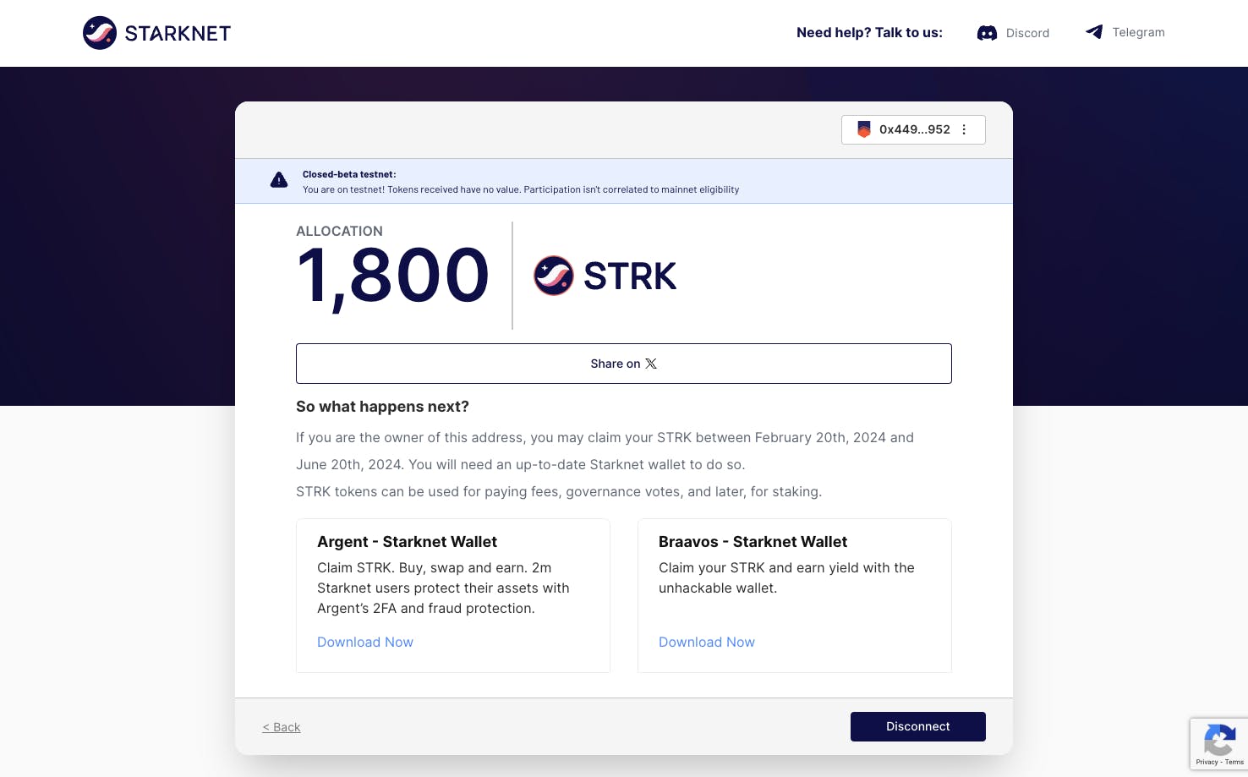Click the ALLOCATION label
This screenshot has width=1248, height=777.
coord(339,231)
